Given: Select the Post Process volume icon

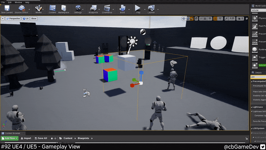Looking at the screenshot, I should tap(255, 26).
